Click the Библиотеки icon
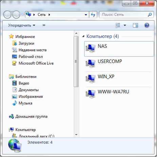This screenshot has width=157, height=157. [x=11, y=77]
